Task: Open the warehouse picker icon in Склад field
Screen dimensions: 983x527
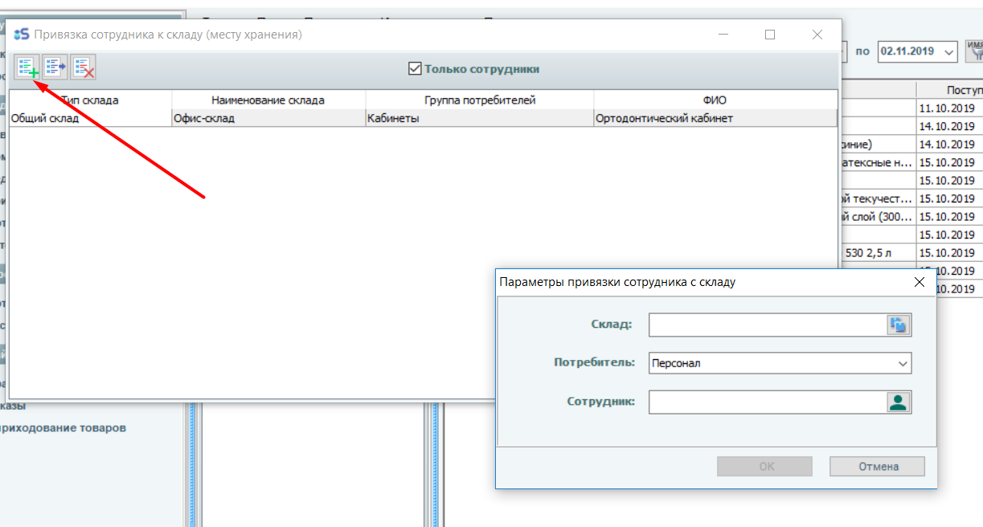Action: [x=899, y=325]
